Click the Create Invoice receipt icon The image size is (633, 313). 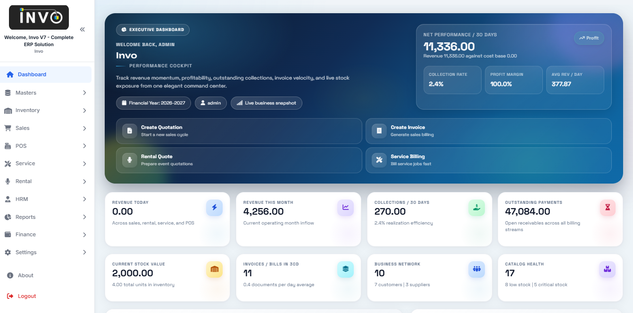[x=379, y=131]
